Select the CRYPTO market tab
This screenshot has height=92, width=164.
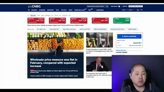[65, 15]
